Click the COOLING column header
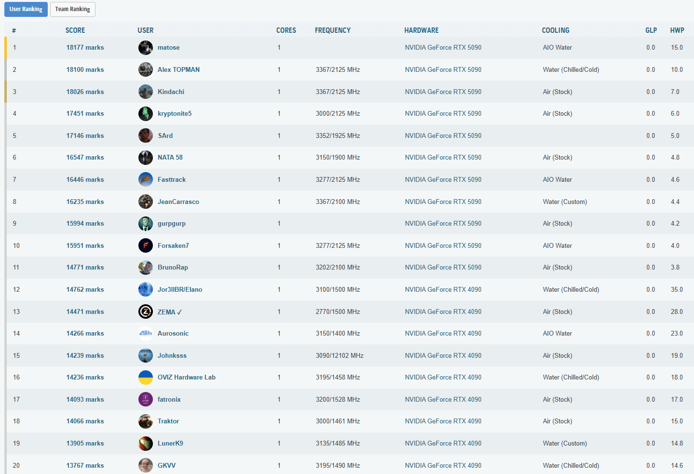This screenshot has height=474, width=694. 555,30
